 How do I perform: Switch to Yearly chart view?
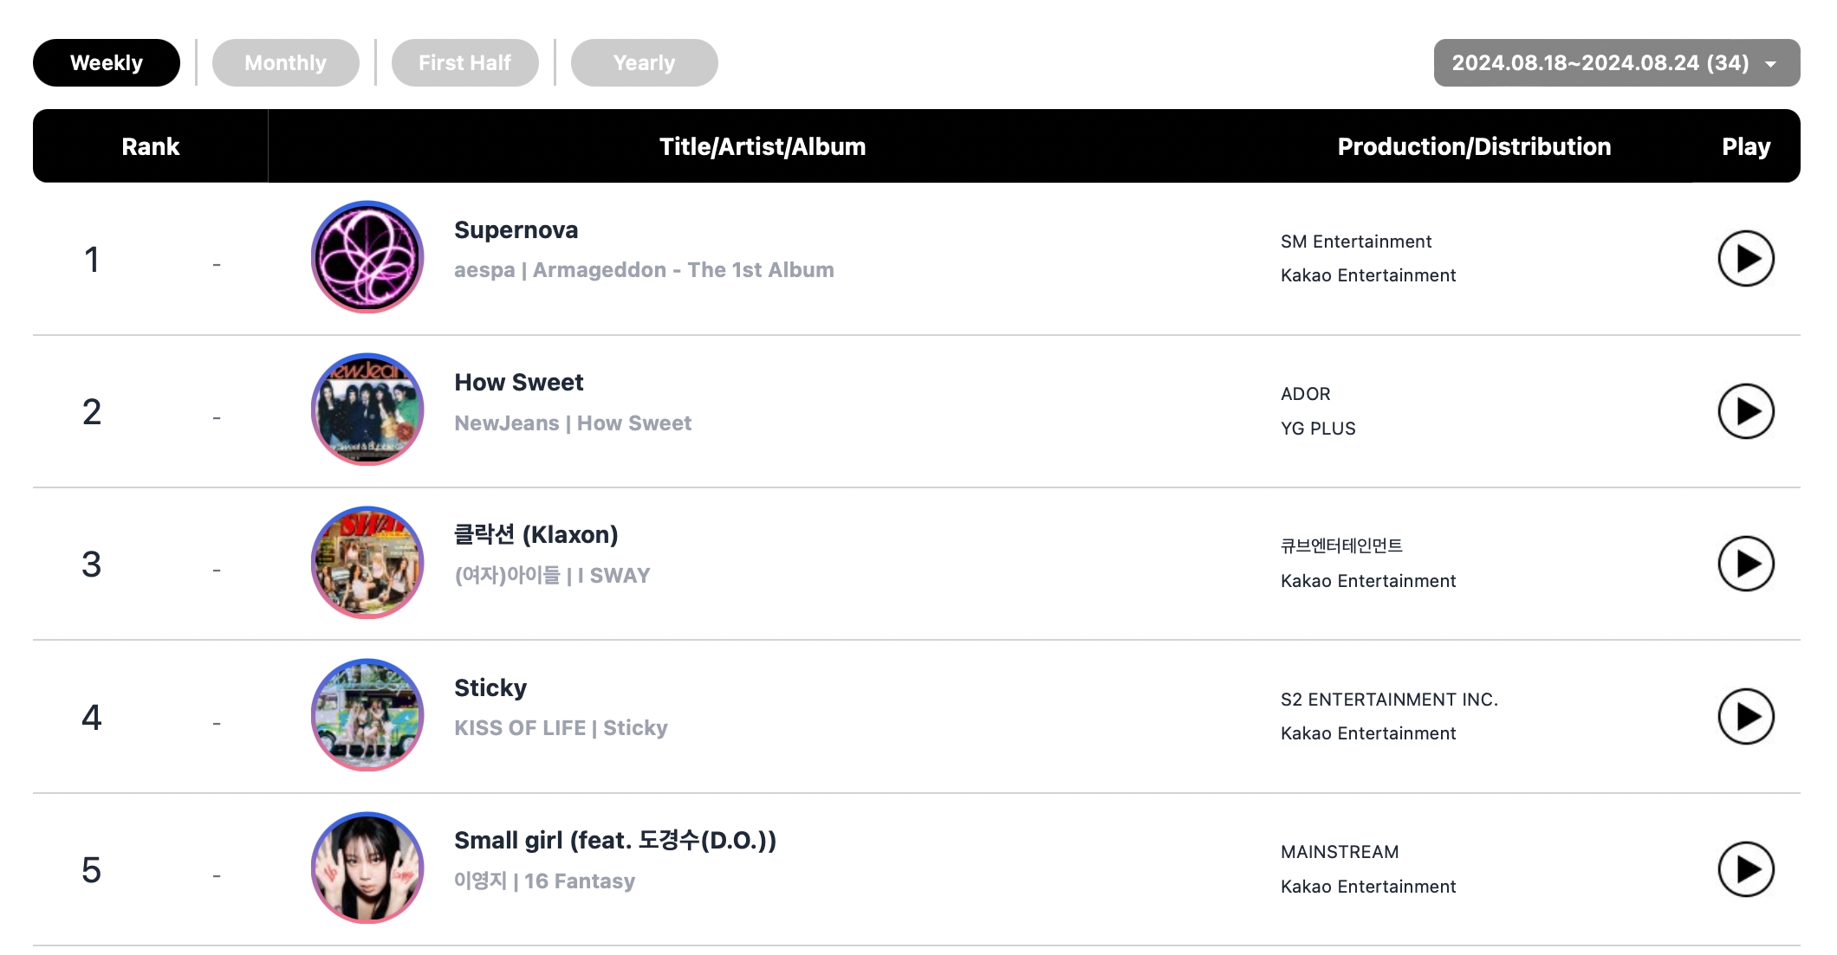(646, 61)
